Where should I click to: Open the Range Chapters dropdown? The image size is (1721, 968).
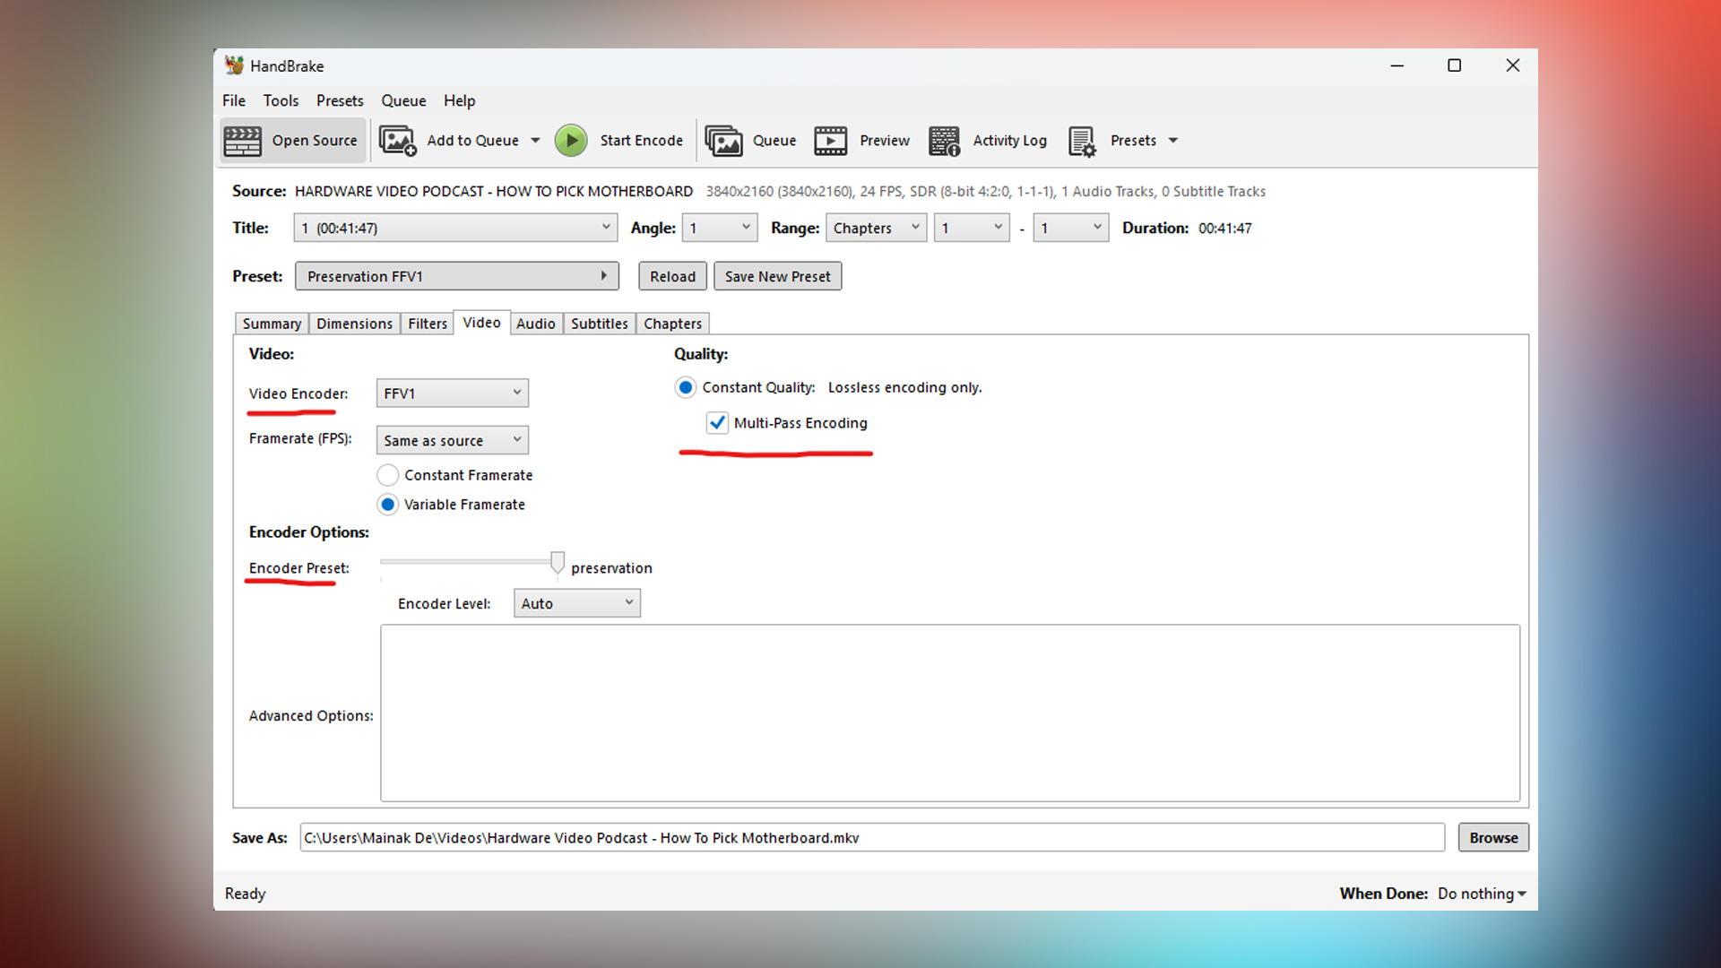876,228
